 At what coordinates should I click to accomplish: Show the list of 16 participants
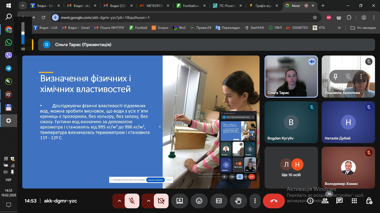click(x=325, y=201)
